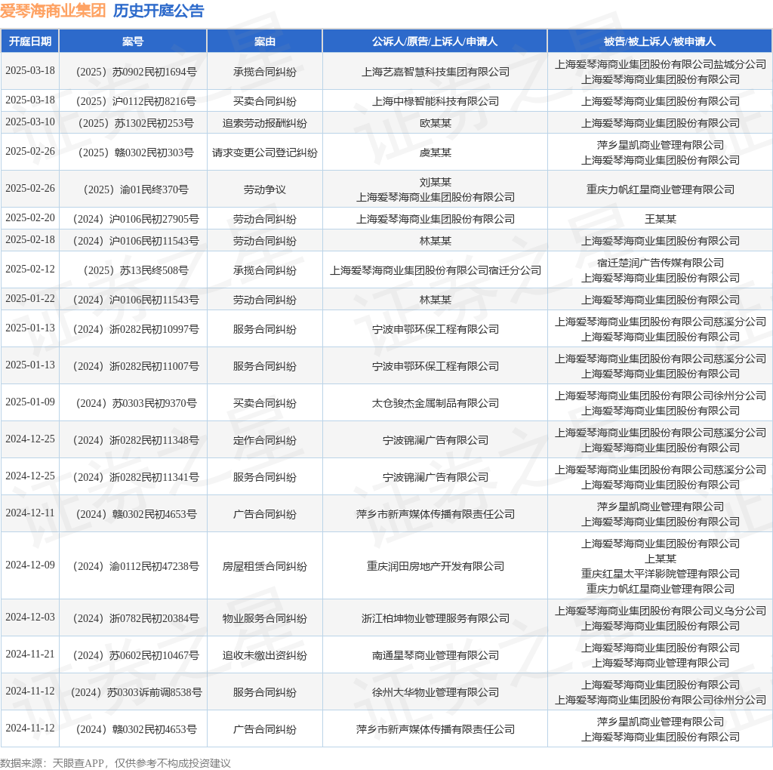The width and height of the screenshot is (773, 770).
Task: Click the 爱琴海商业集团 title text
Action: pyautogui.click(x=53, y=11)
